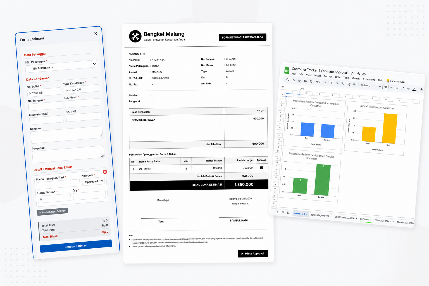The image size is (429, 286).
Task: Add a new sheet with the plus icon
Action: [x=277, y=212]
